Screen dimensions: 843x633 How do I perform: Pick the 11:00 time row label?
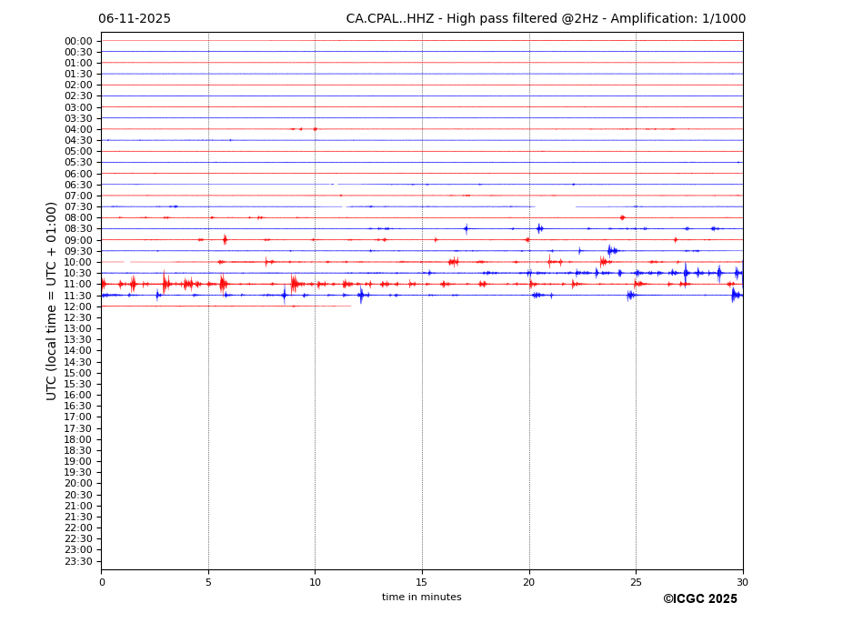click(78, 285)
